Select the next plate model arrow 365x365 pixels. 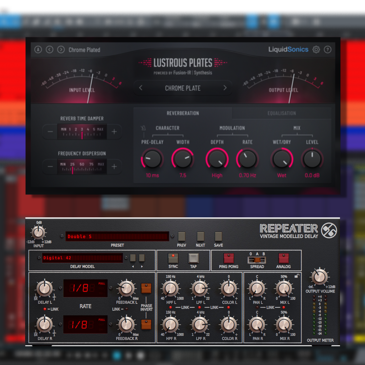pyautogui.click(x=225, y=88)
